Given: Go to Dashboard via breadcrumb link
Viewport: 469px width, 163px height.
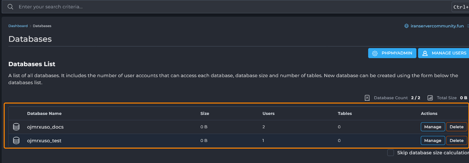Looking at the screenshot, I should 18,26.
